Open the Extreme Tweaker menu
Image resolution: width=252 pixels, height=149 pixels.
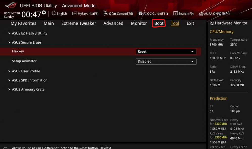click(x=79, y=23)
